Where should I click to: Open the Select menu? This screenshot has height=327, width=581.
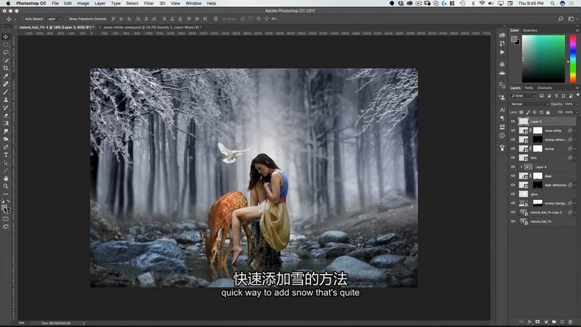click(x=132, y=3)
